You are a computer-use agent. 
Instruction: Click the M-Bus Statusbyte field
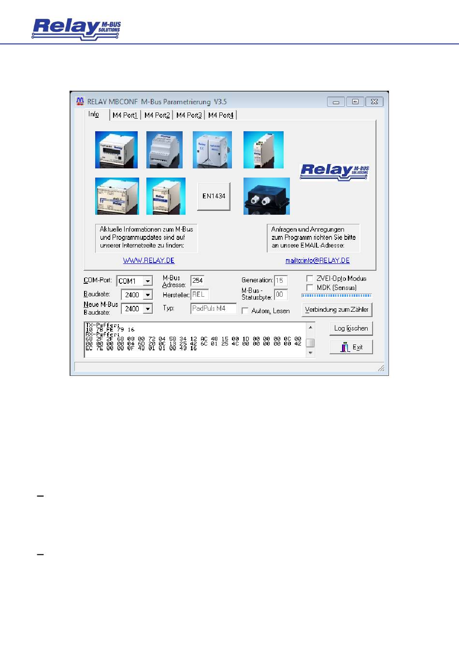point(281,294)
